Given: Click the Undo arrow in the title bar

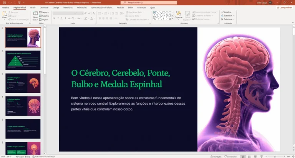Looking at the screenshot, I should click(x=9, y=3).
